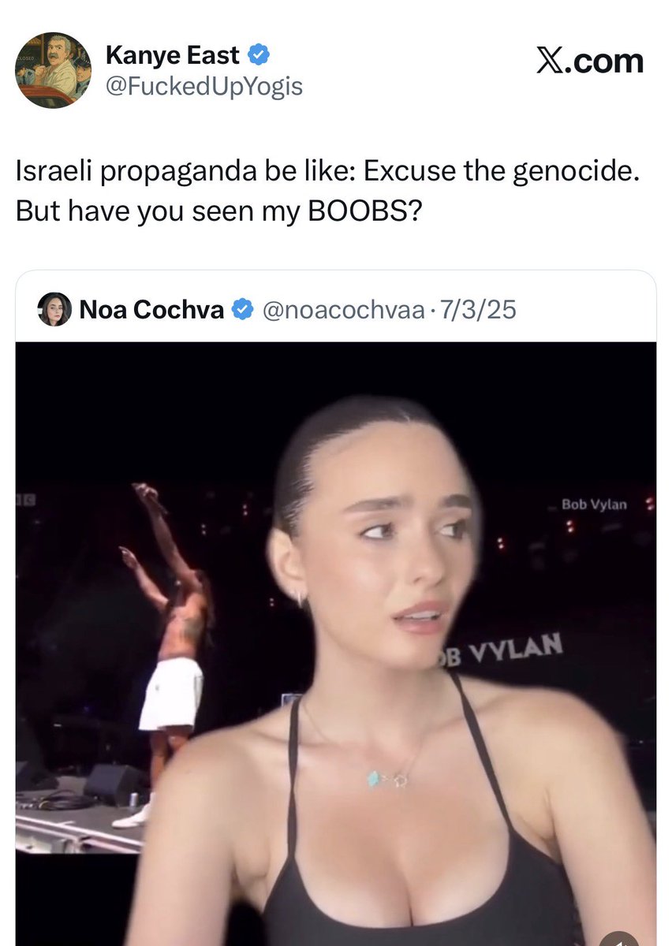Click the X.com logo watermark
The image size is (672, 946).
point(590,61)
